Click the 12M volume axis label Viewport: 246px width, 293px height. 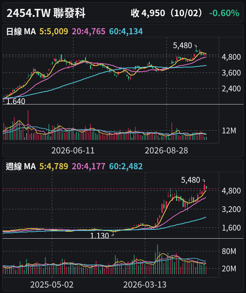click(229, 131)
